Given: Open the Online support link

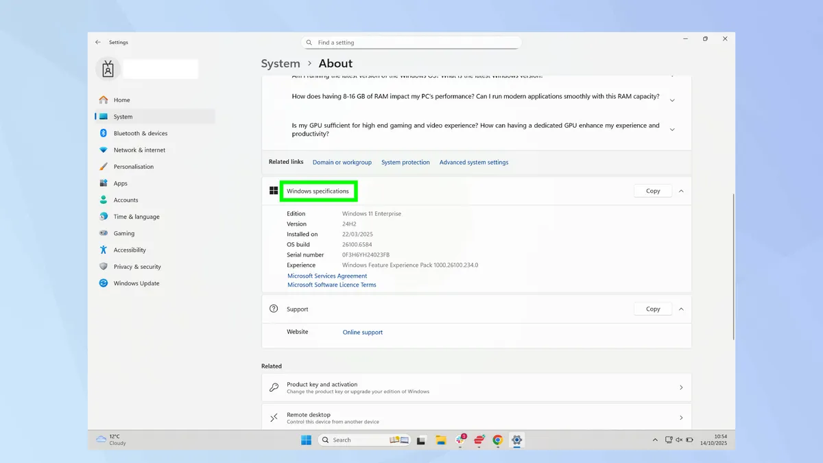Looking at the screenshot, I should tap(362, 332).
